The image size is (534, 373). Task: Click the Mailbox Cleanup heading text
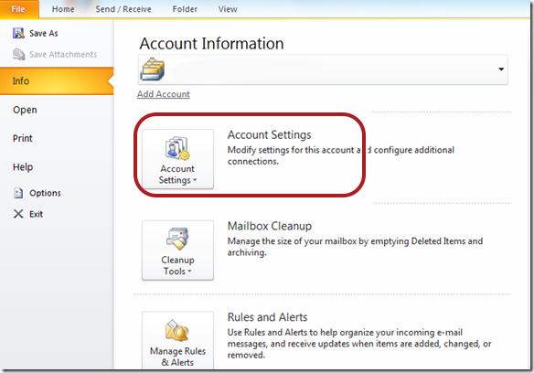(270, 226)
